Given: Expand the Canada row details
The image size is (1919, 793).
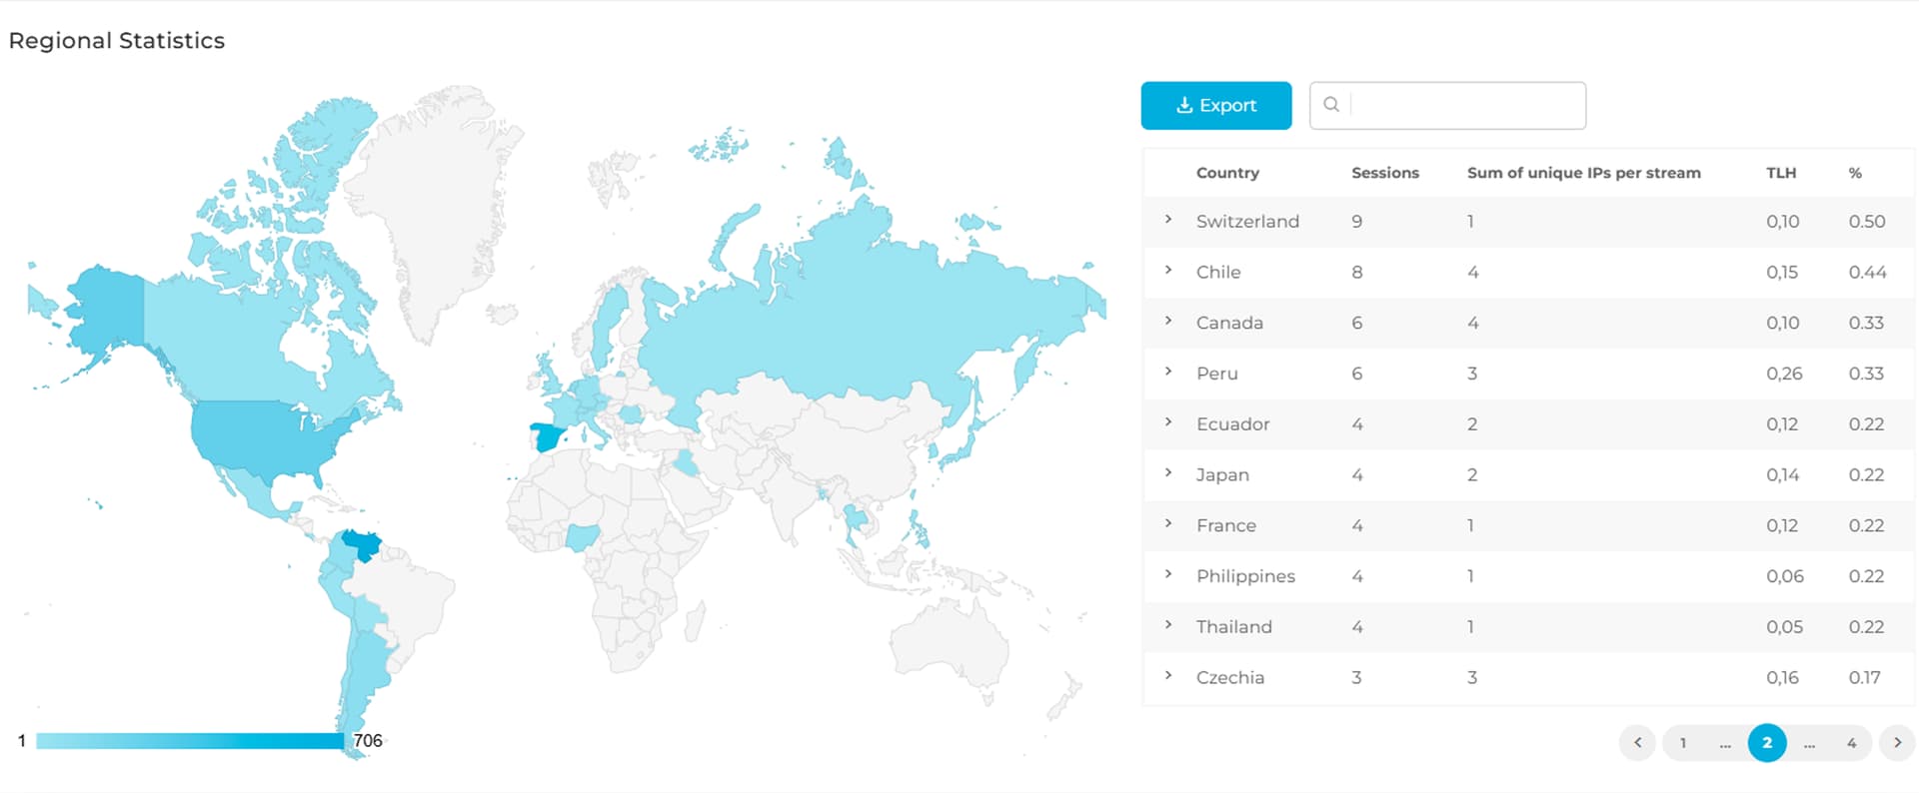Looking at the screenshot, I should (x=1167, y=322).
